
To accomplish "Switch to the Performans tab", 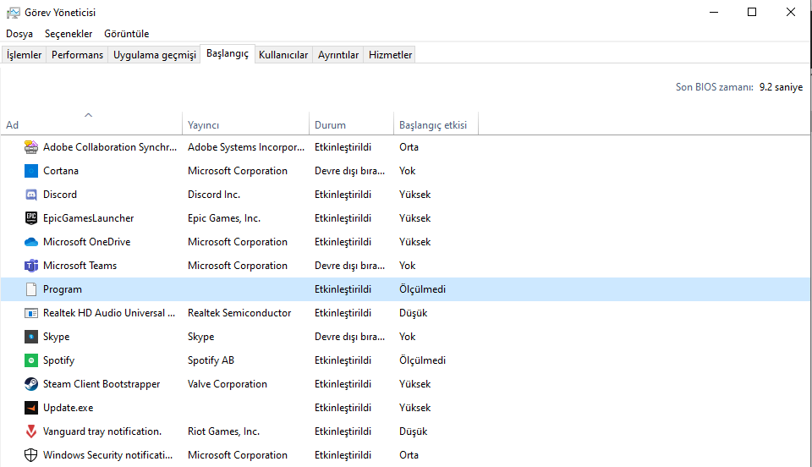I will coord(77,55).
